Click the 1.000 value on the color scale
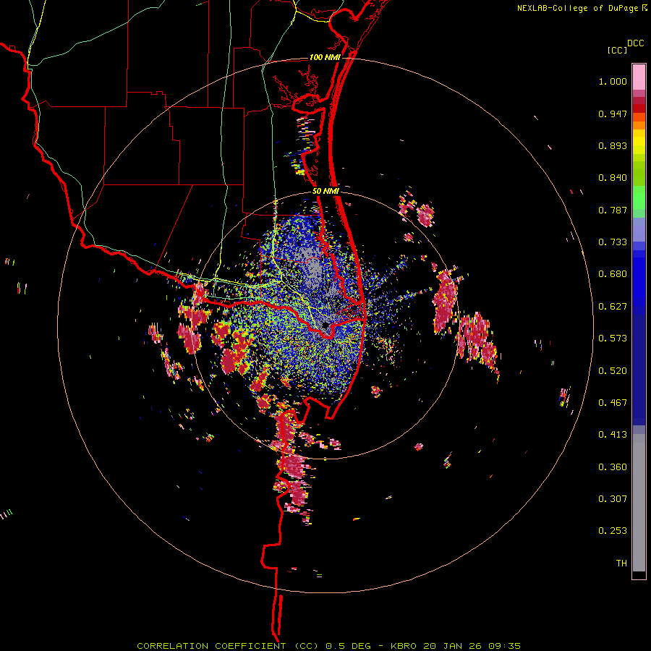The width and height of the screenshot is (651, 651). click(x=613, y=81)
